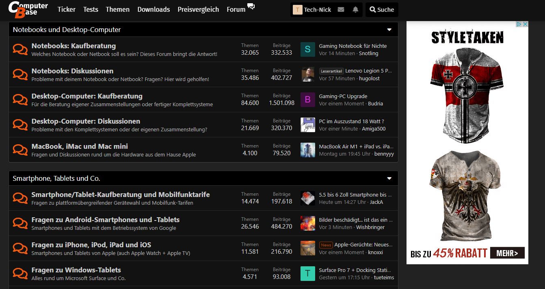Click the forum icon beside Desktop-Computer: Kaufberatung
The height and width of the screenshot is (289, 545).
[x=20, y=100]
